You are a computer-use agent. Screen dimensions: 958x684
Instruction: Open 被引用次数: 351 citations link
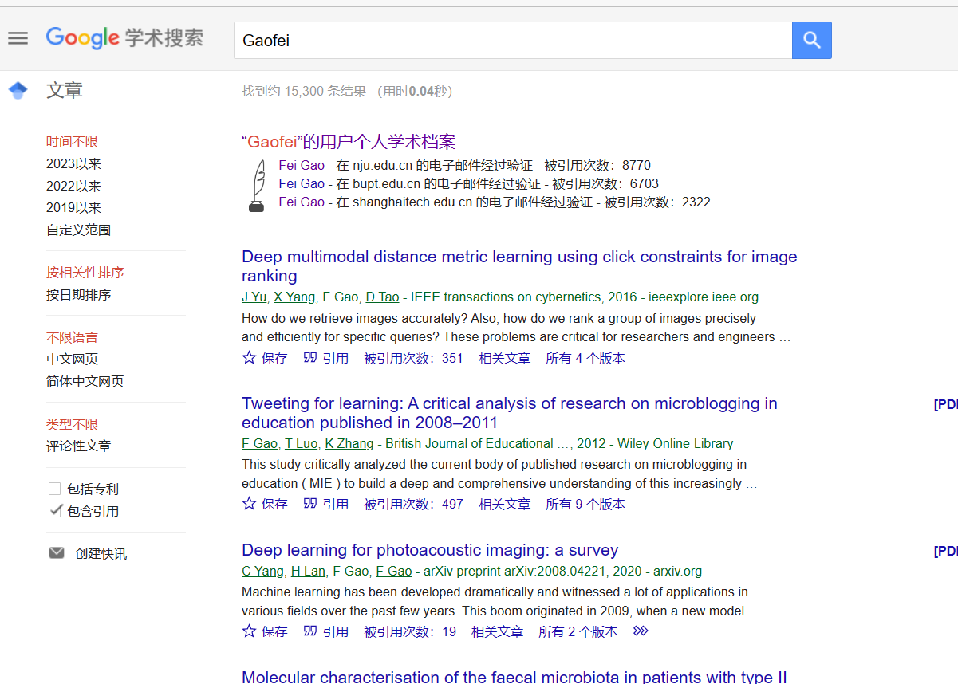[413, 359]
